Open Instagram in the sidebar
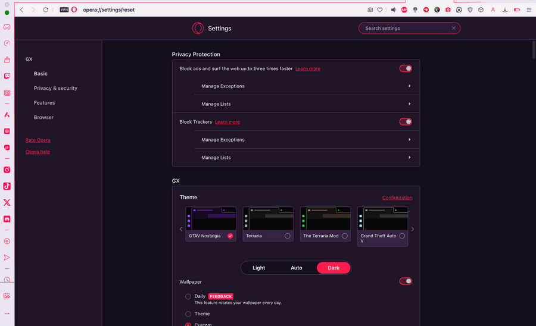 pos(7,170)
